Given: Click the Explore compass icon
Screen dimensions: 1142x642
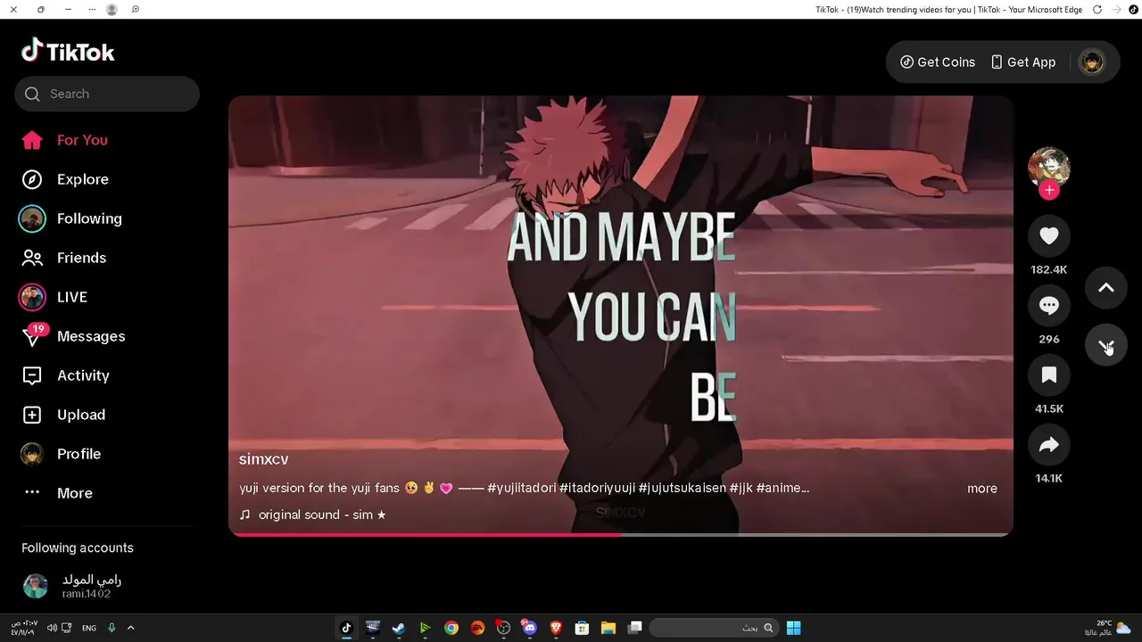Looking at the screenshot, I should coord(32,179).
